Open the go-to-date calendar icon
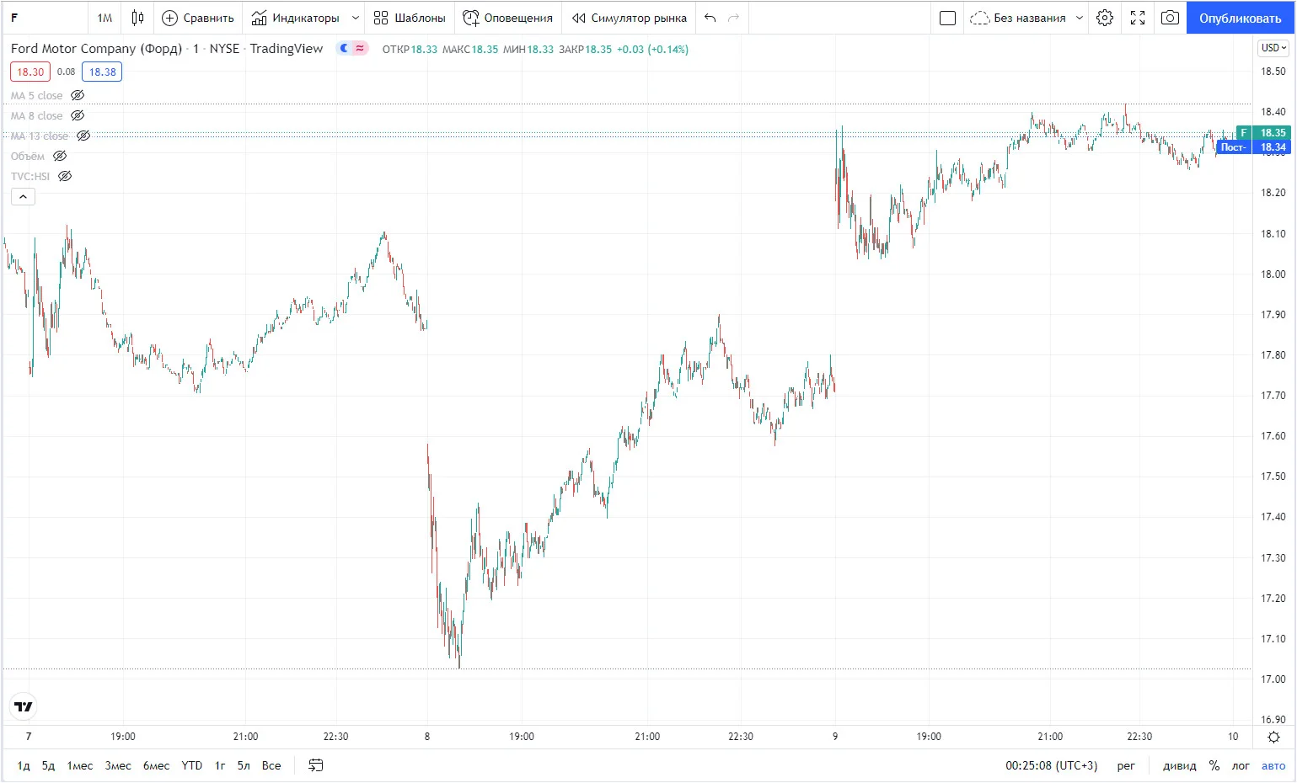The height and width of the screenshot is (783, 1297). pyautogui.click(x=316, y=765)
